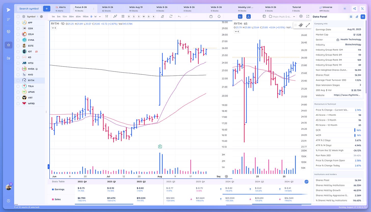
Task: Click the Data Panel blue plus icon
Action: [363, 17]
